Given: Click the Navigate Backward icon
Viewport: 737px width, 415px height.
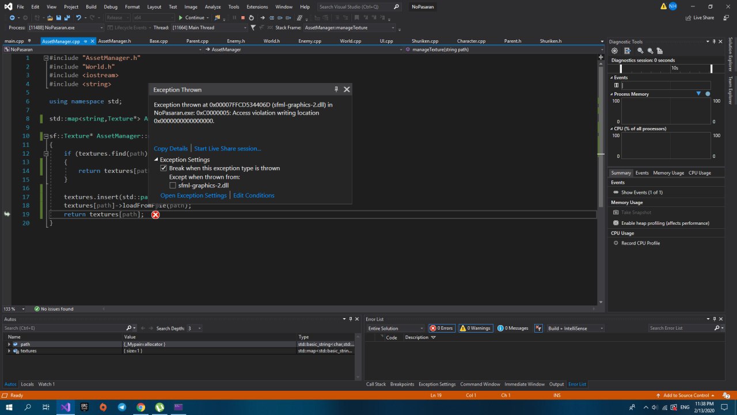Looking at the screenshot, I should point(12,17).
